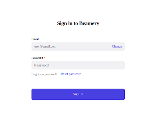Viewport: 152px width, 113px height.
Task: Click the words "Sign in" on the purple button
Action: 78,94
